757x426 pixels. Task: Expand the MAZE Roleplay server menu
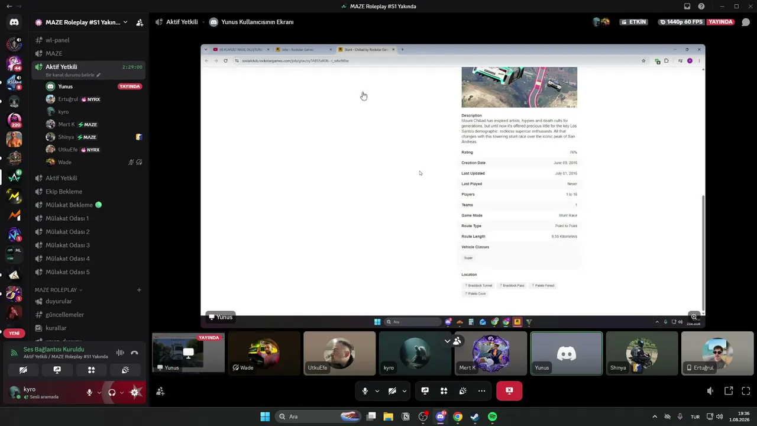click(x=125, y=22)
